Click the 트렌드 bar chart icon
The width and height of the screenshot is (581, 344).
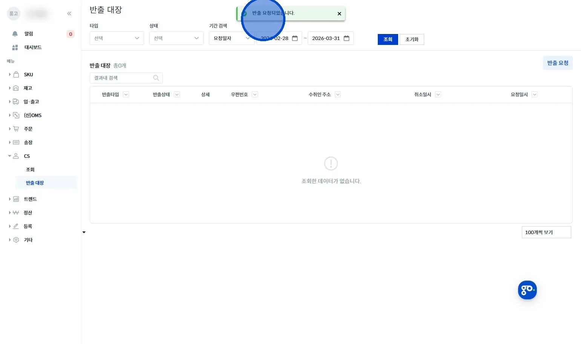[16, 199]
